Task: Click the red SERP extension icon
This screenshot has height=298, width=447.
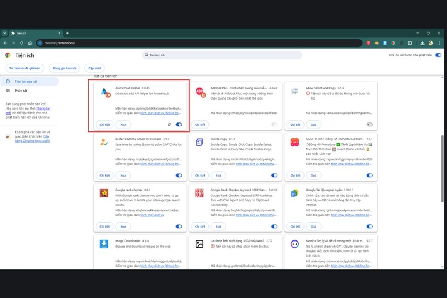Action: coord(199,193)
